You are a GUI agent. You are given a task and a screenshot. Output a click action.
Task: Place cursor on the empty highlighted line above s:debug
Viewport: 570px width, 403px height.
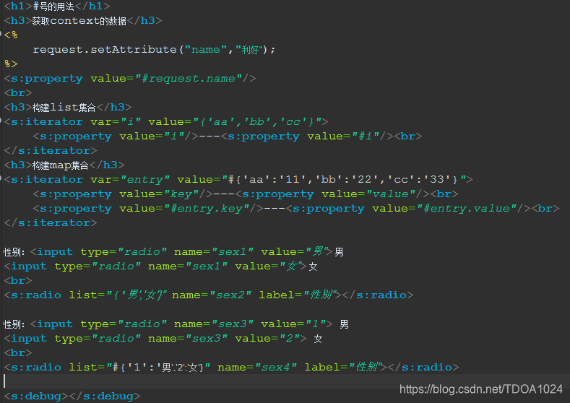click(285, 381)
